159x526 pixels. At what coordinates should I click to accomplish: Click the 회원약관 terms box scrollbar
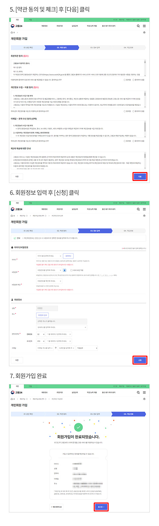pos(145,68)
